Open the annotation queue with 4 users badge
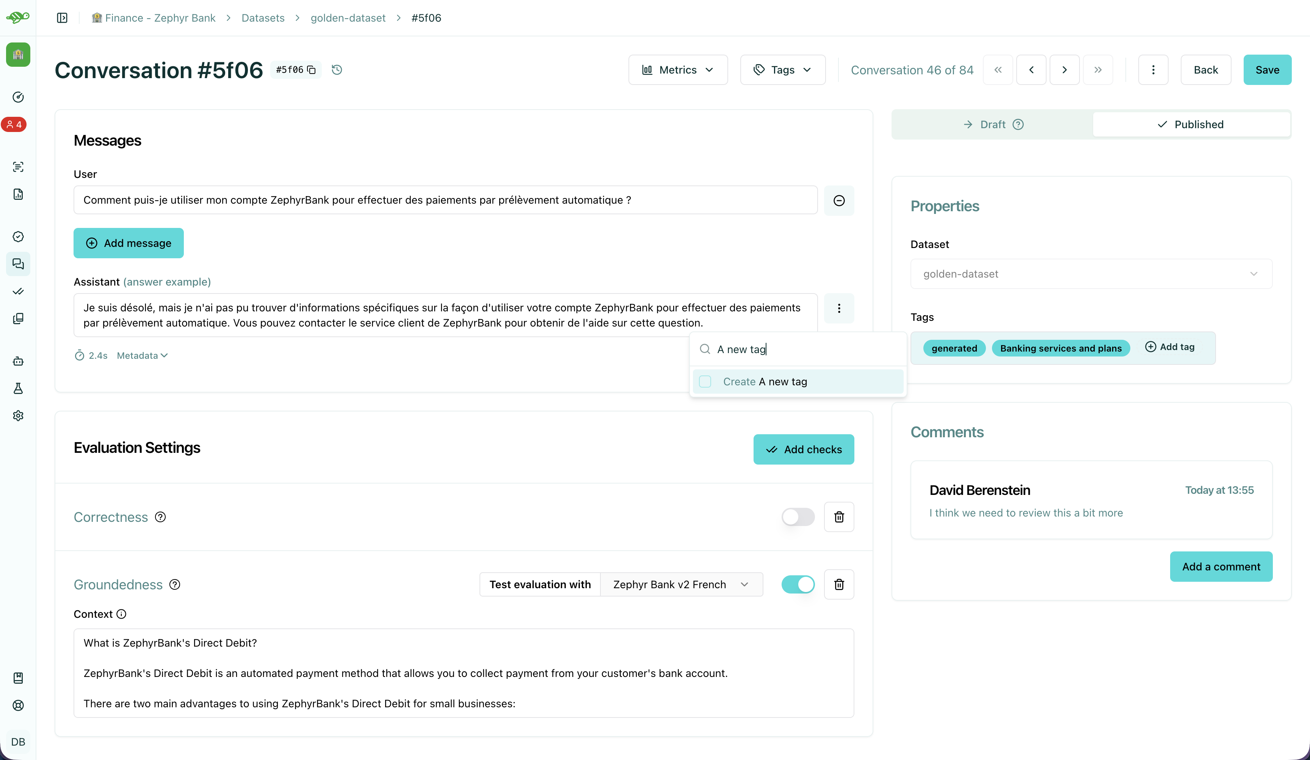 pyautogui.click(x=14, y=124)
